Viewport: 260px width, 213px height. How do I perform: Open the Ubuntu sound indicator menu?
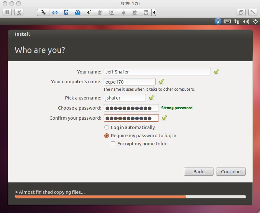coord(246,21)
